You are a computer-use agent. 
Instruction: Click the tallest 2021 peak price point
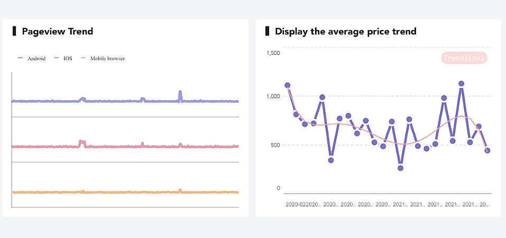click(461, 83)
